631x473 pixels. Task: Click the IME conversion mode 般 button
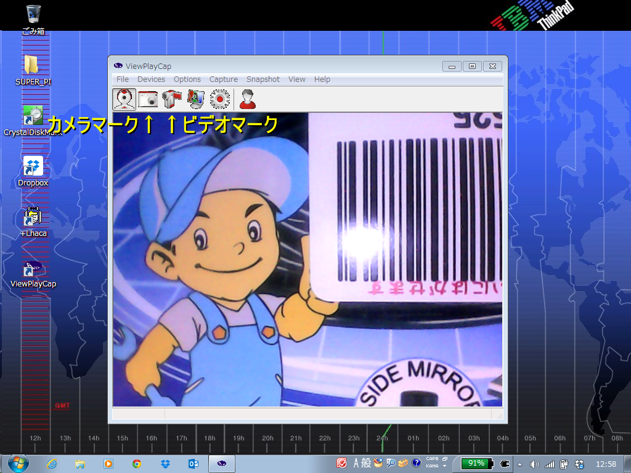coord(366,463)
